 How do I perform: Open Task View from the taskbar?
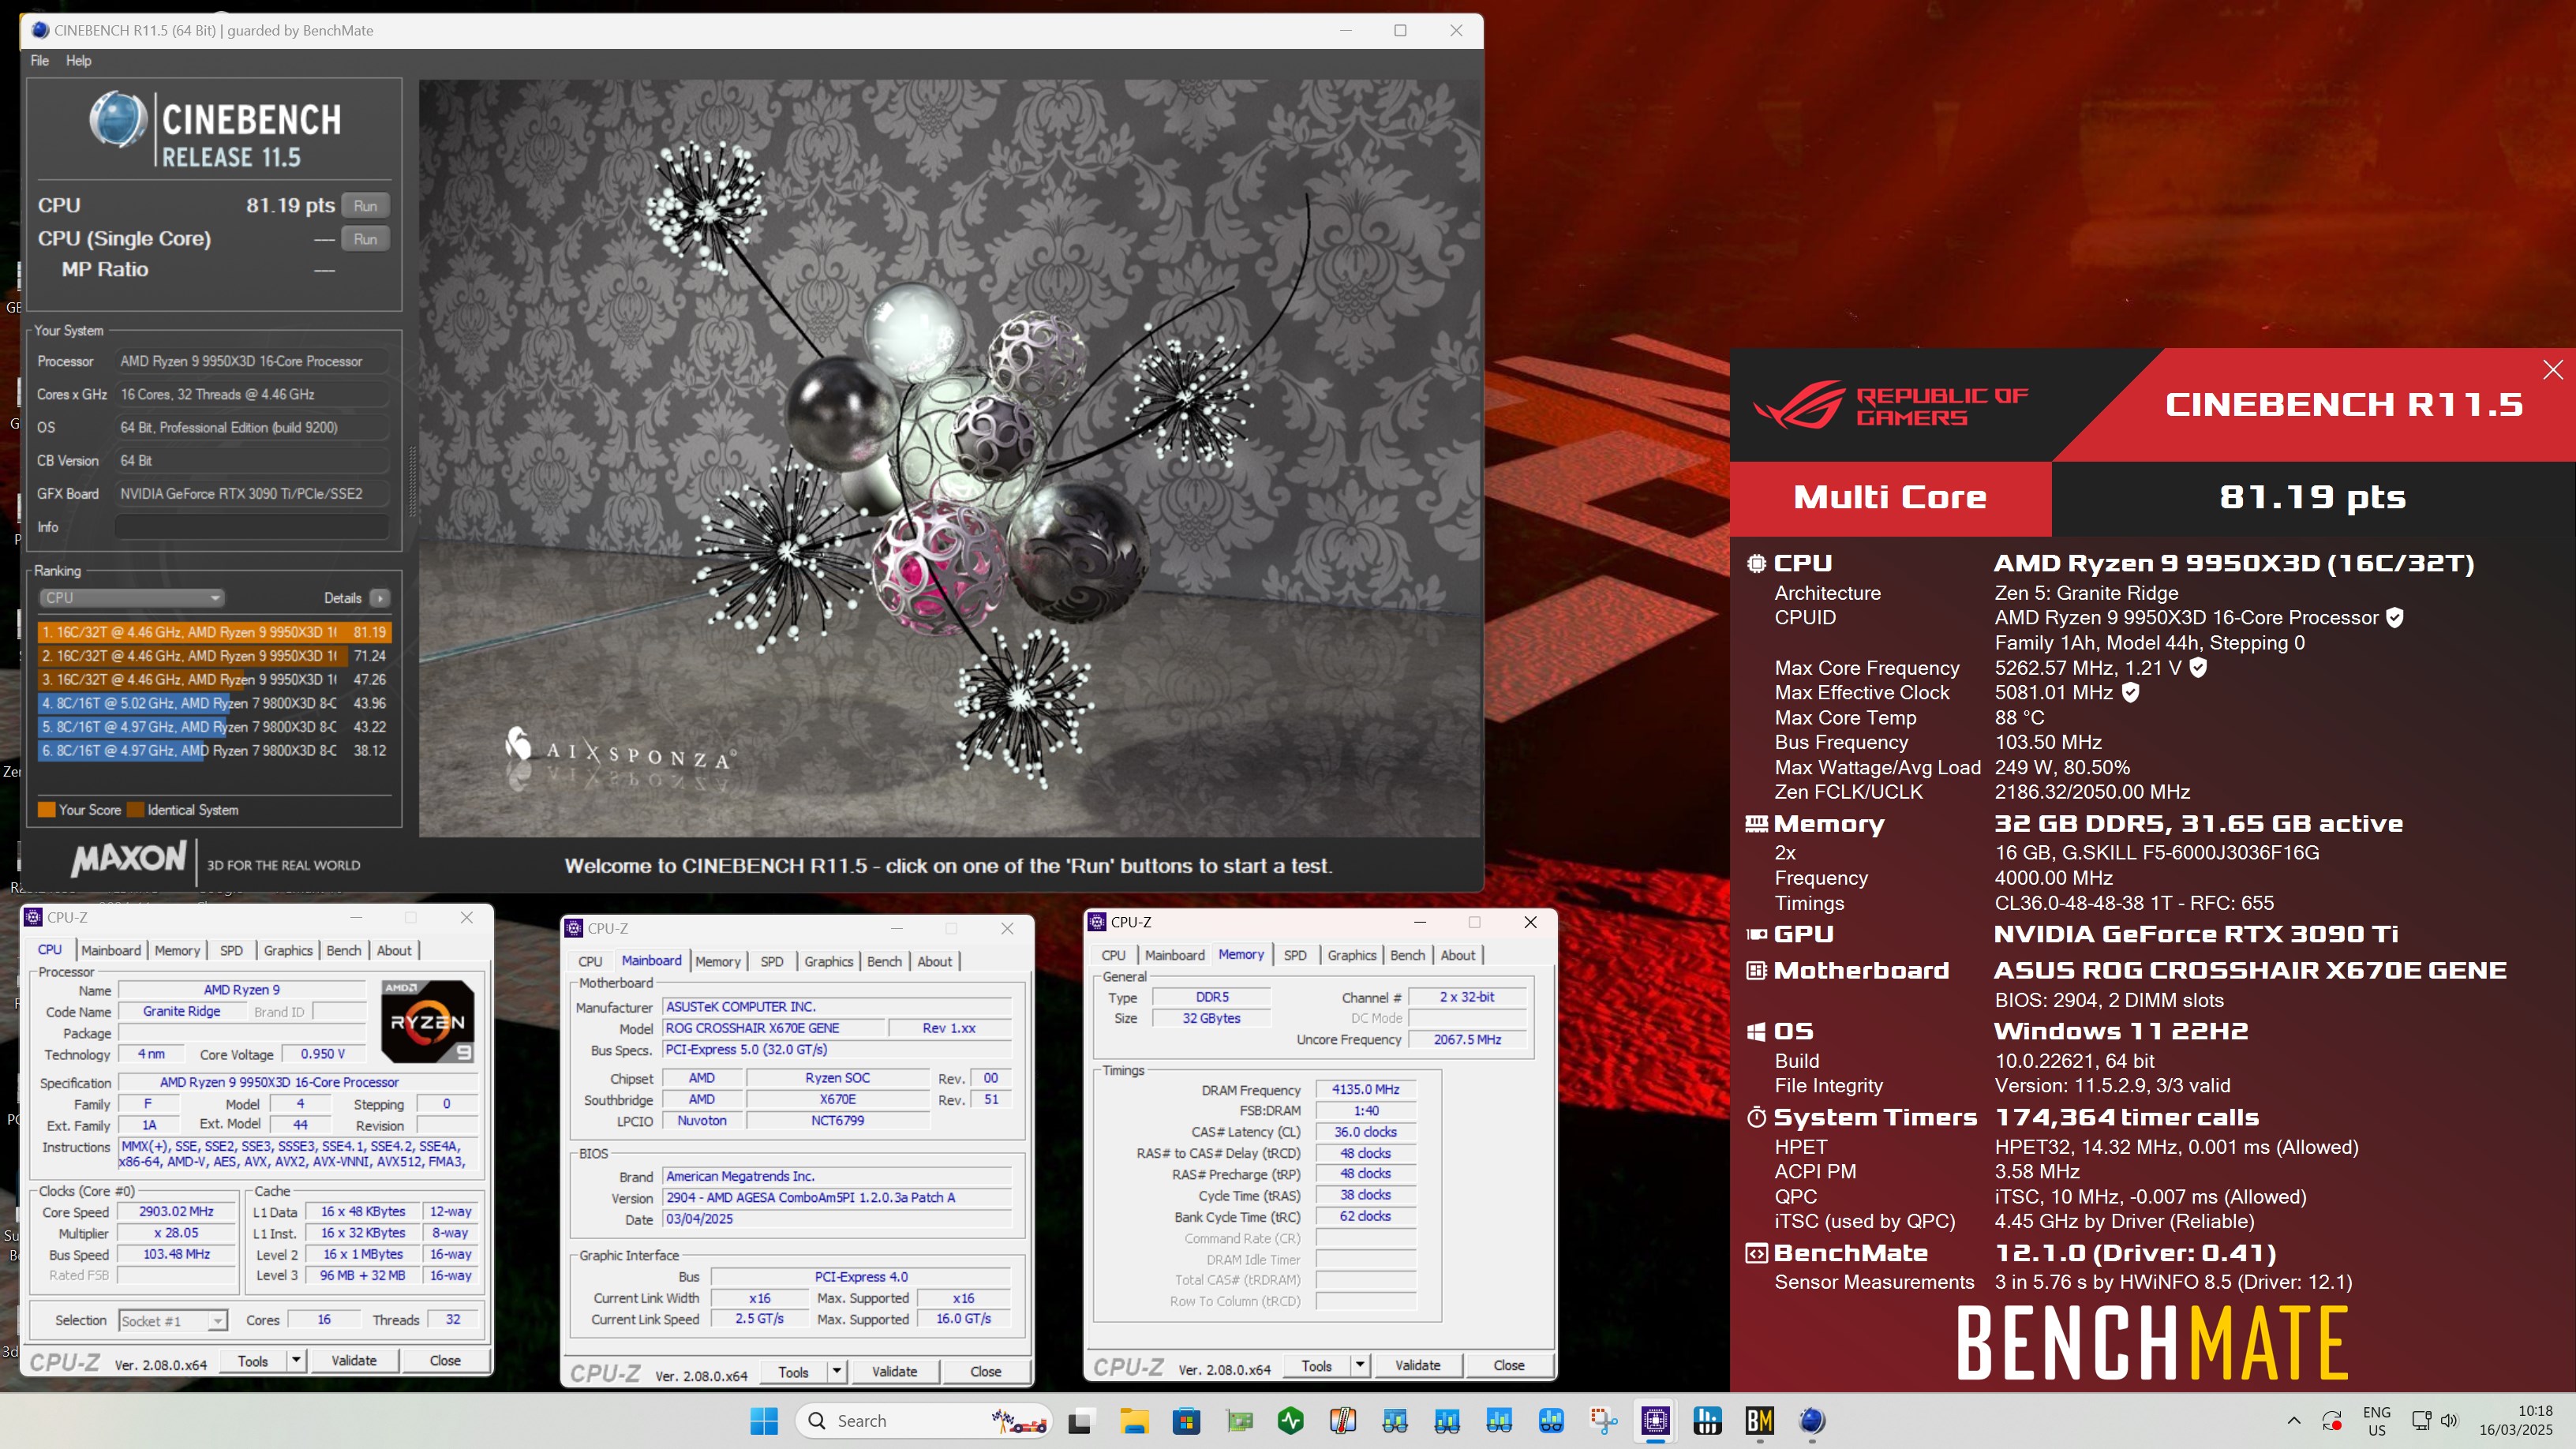tap(1080, 1420)
